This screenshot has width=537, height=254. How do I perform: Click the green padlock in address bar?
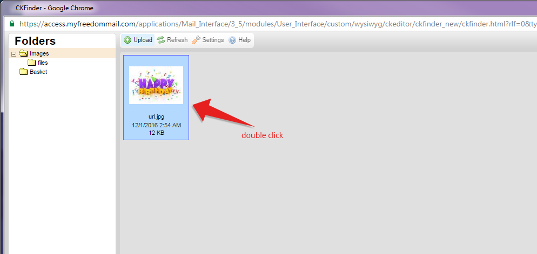[12, 24]
